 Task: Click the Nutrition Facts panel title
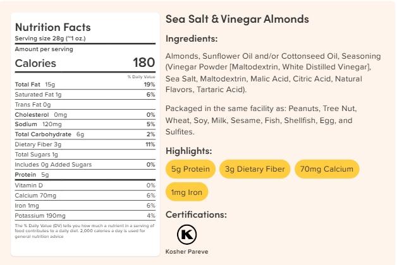pyautogui.click(x=52, y=27)
